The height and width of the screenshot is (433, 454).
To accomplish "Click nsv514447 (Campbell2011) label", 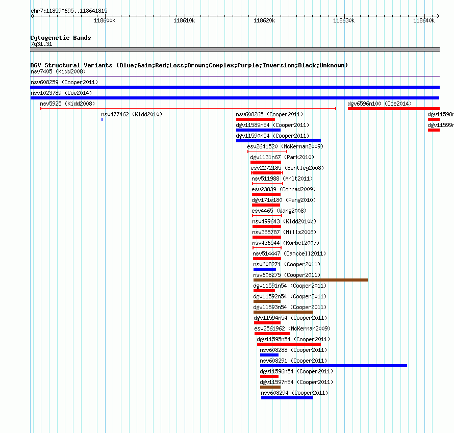I will tap(289, 253).
